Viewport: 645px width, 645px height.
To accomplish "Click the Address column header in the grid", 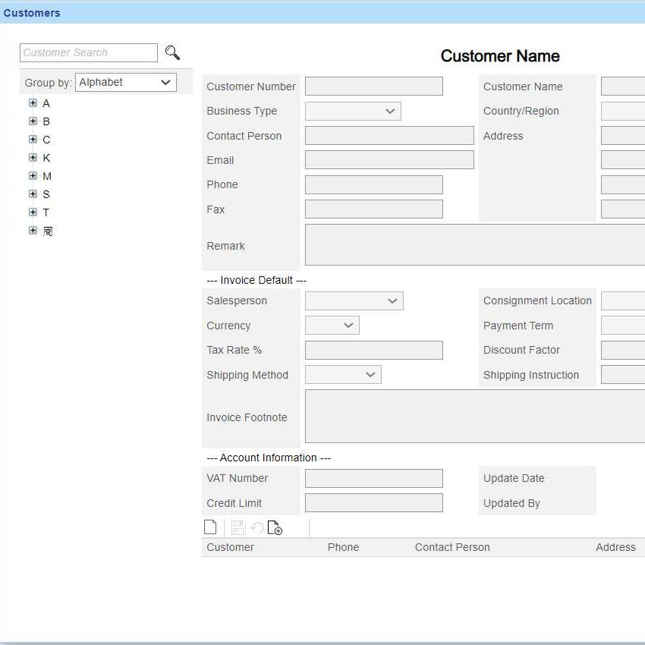I will 615,547.
